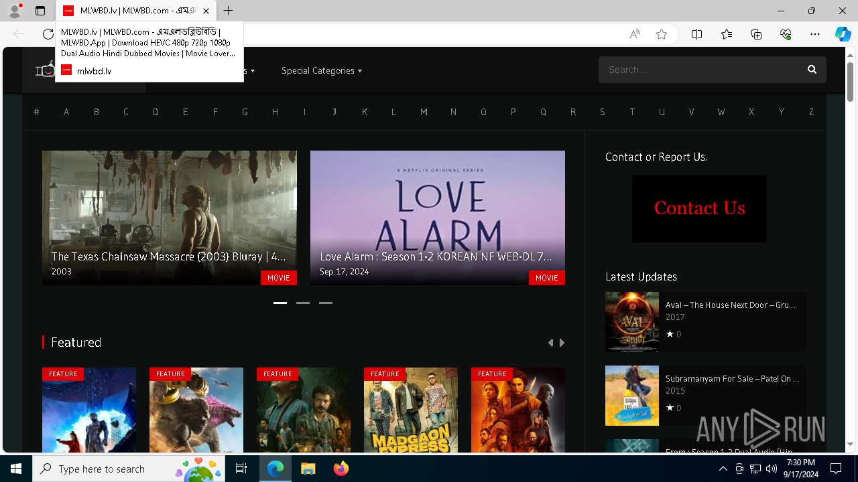The height and width of the screenshot is (482, 858).
Task: Open the taskbar clock and date
Action: (800, 469)
